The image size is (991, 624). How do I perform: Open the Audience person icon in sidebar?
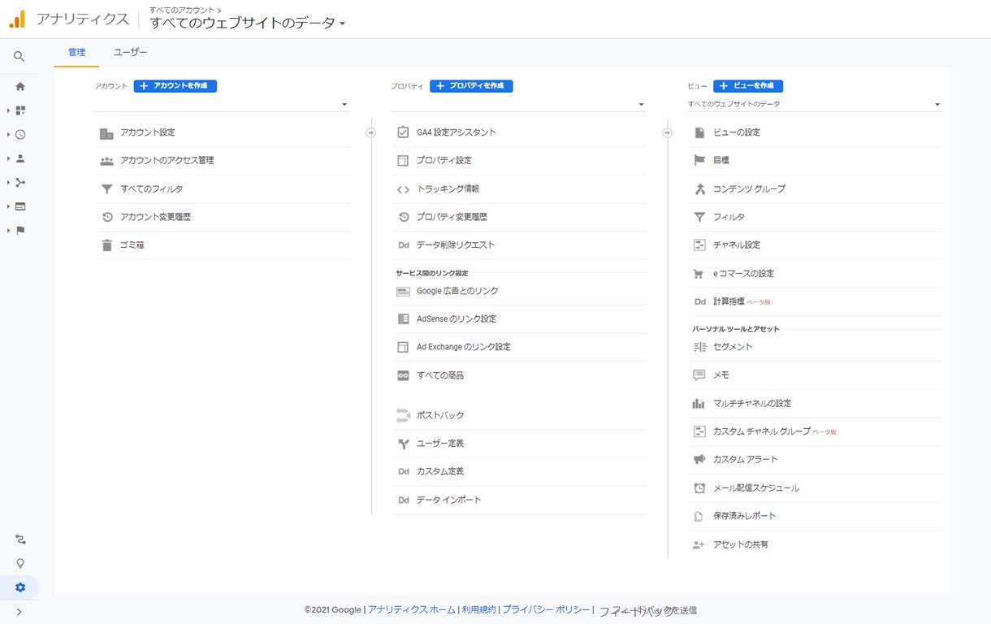click(x=20, y=158)
